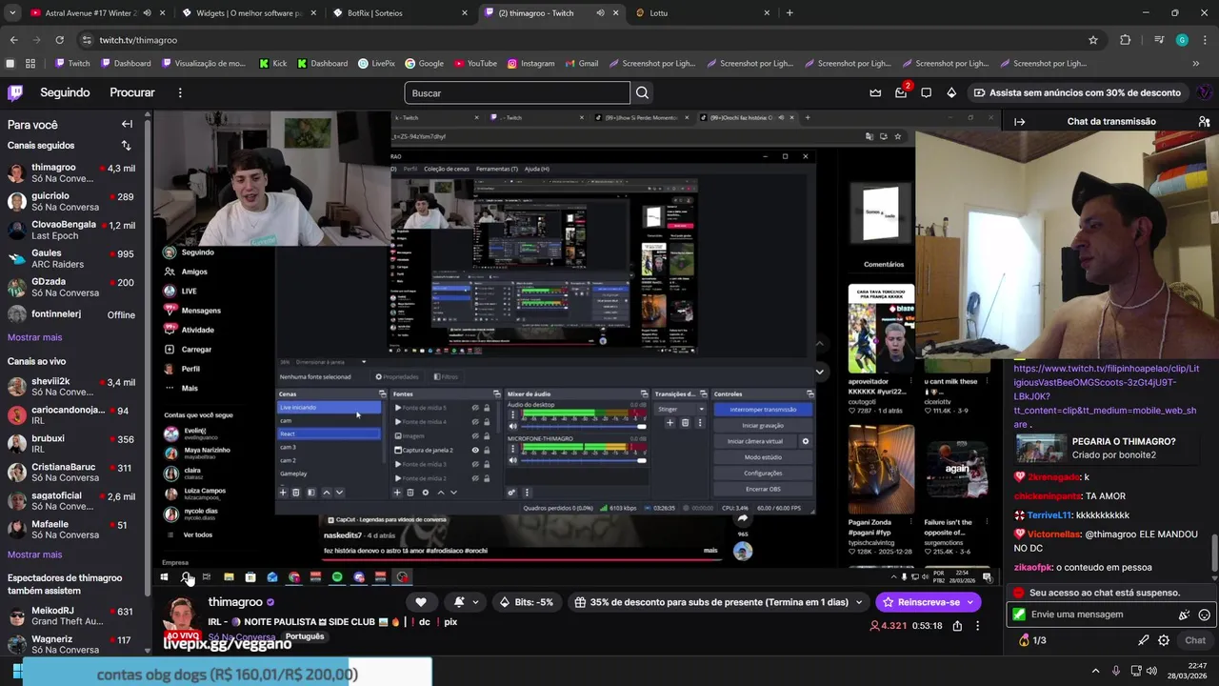This screenshot has width=1219, height=686.
Task: Open the Chrome extensions puzzle icon
Action: tap(1125, 40)
